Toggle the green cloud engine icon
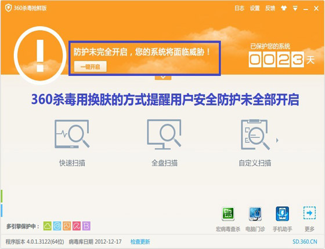The image size is (325, 249). tap(48, 226)
